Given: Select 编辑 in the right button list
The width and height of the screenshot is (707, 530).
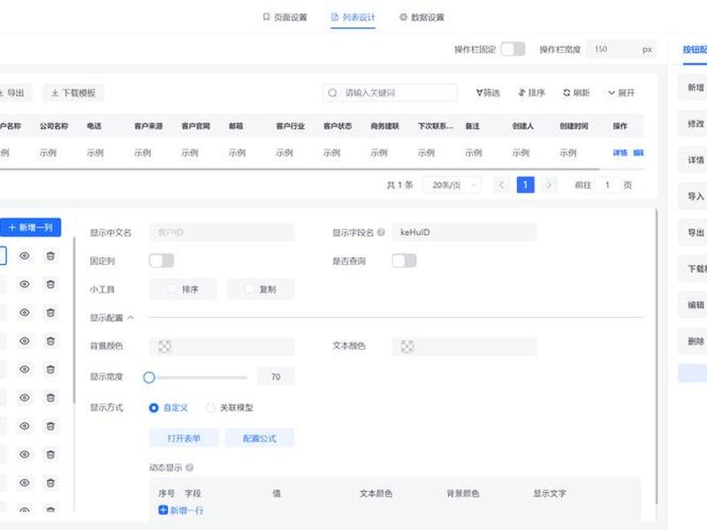Looking at the screenshot, I should tap(694, 305).
